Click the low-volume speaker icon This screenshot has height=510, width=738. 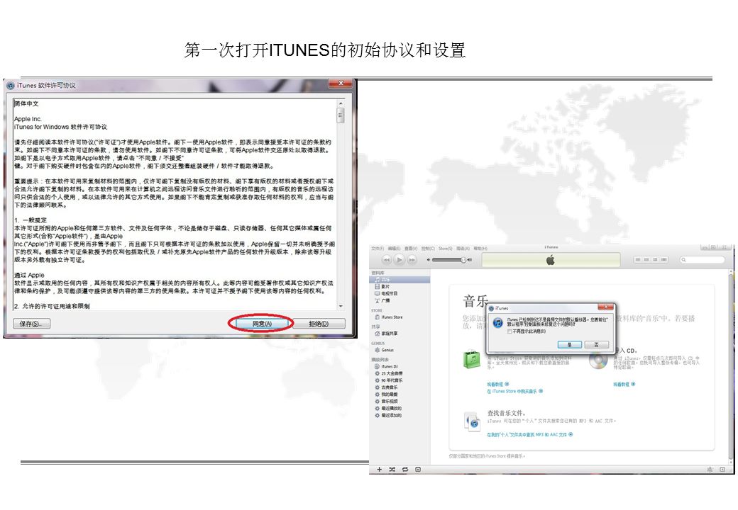coord(429,260)
